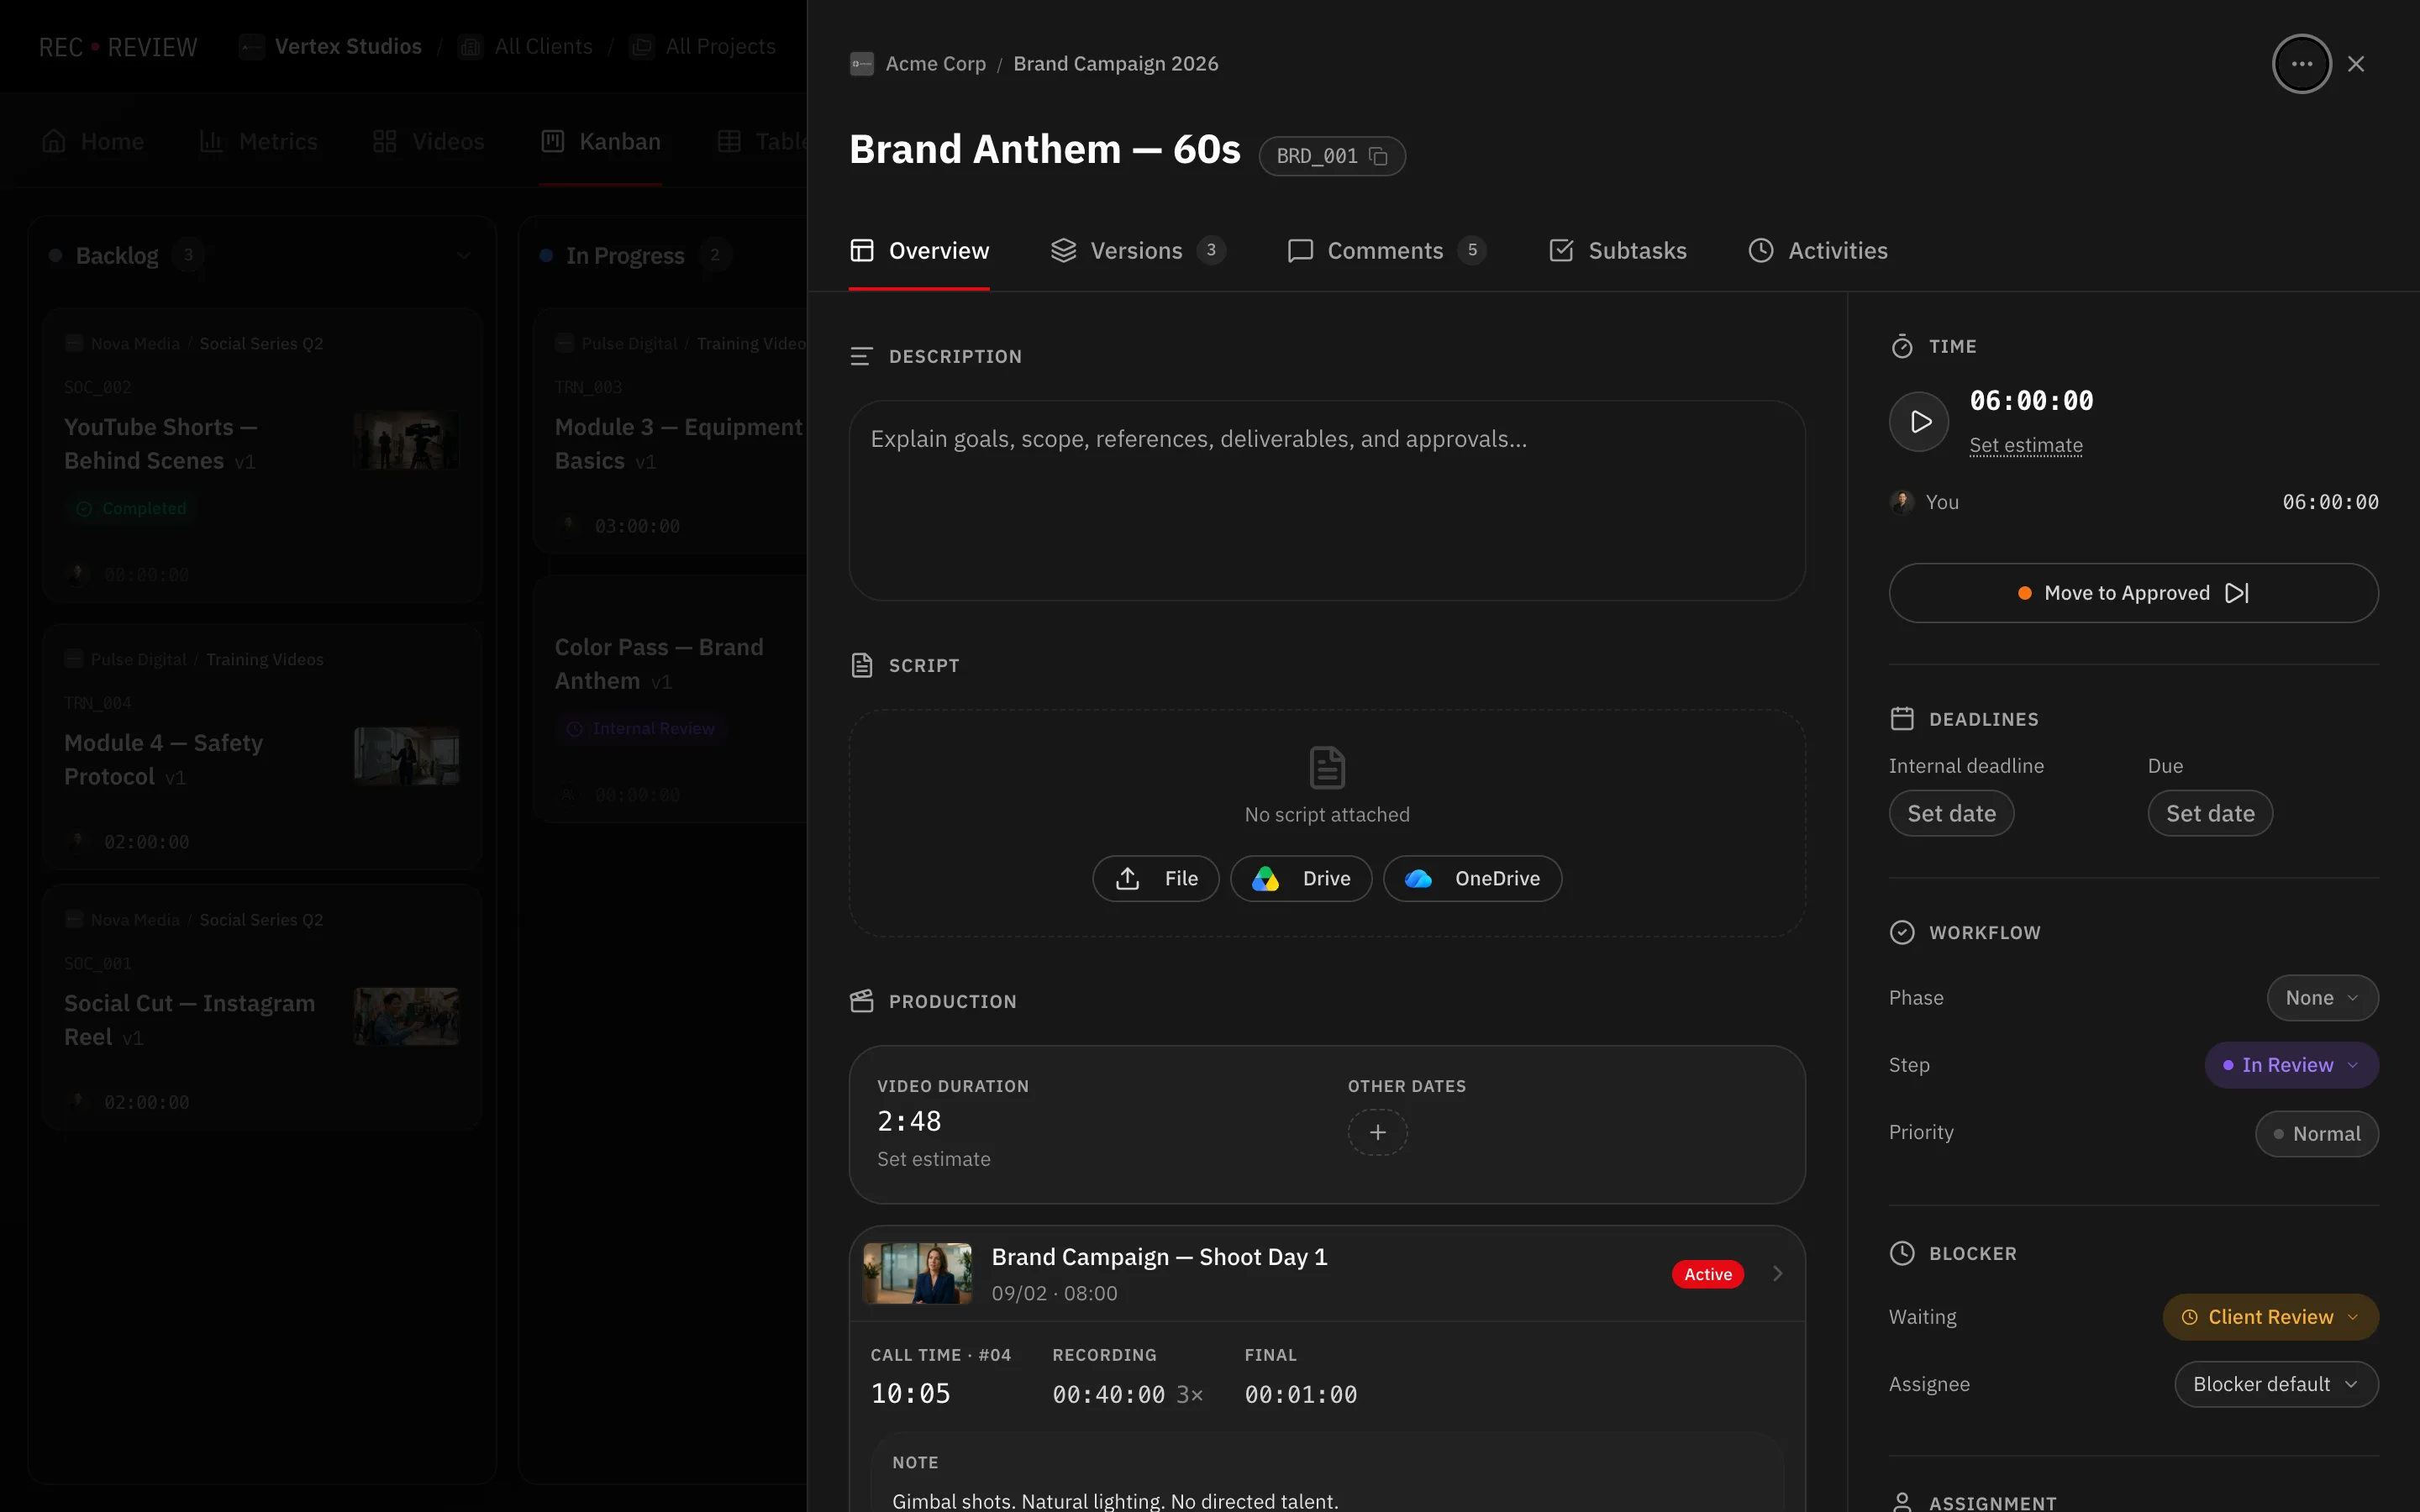
Task: Click the Time stopwatch icon
Action: coord(1901,346)
